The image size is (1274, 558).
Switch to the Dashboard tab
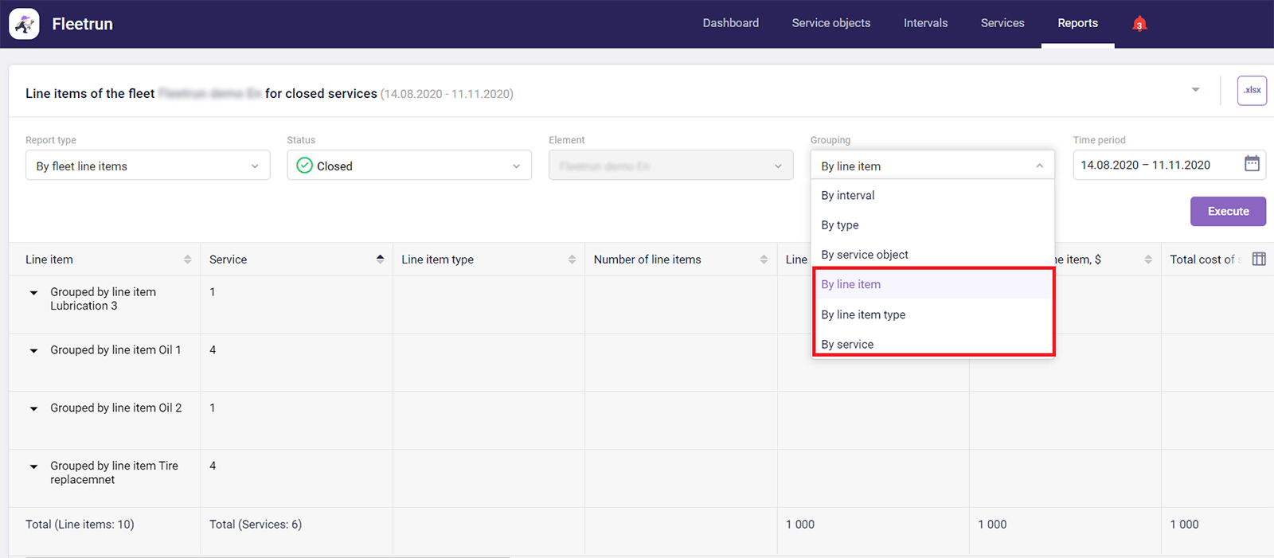[x=730, y=23]
